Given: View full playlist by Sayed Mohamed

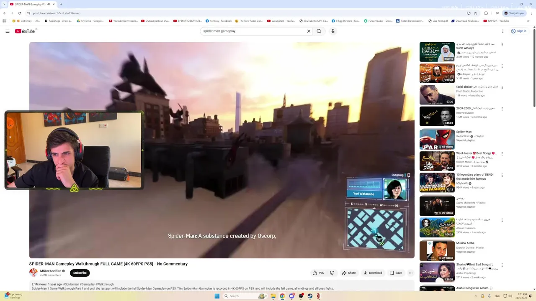Looking at the screenshot, I should (x=465, y=207).
